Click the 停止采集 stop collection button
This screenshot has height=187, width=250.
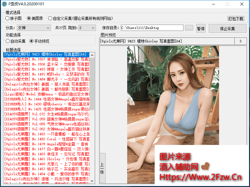(x=227, y=29)
